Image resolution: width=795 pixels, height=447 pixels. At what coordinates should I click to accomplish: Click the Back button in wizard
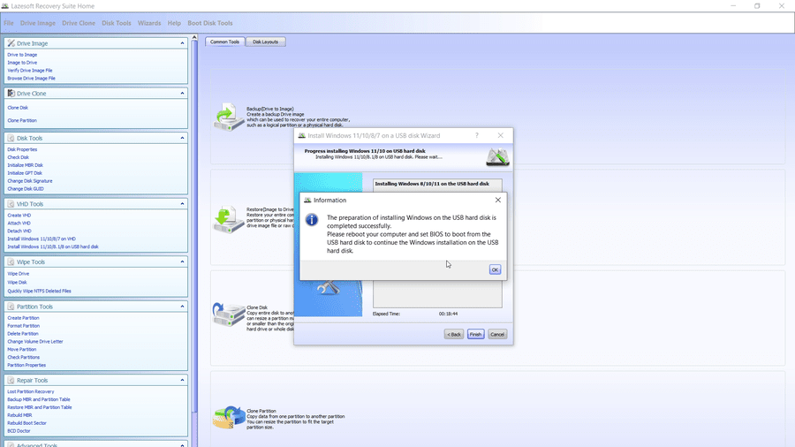[x=454, y=335]
